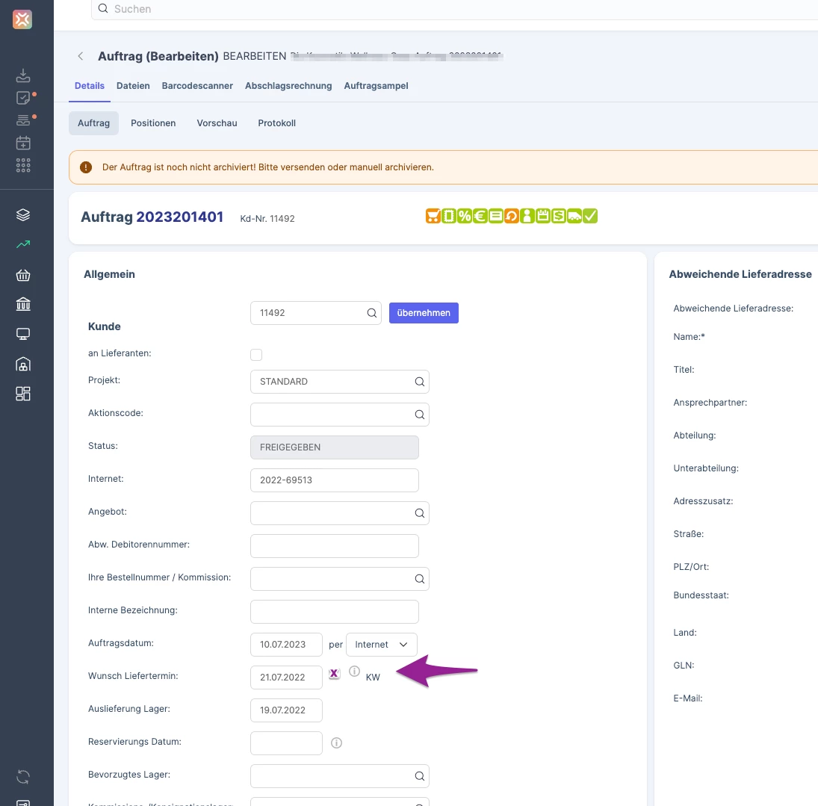Click the order number 2023201401 heading
Screen dimensions: 818x806
[180, 217]
